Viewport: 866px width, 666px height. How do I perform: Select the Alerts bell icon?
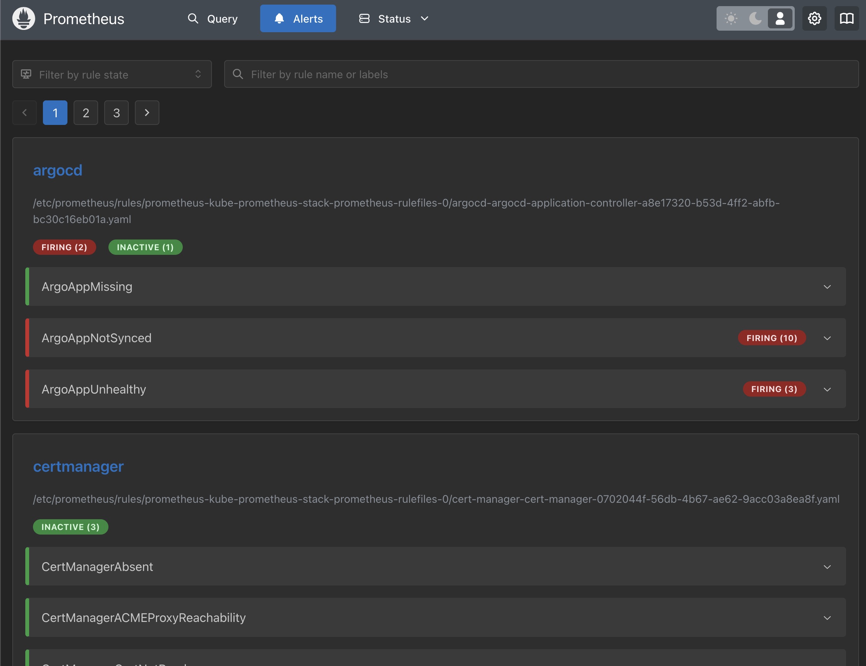coord(279,18)
